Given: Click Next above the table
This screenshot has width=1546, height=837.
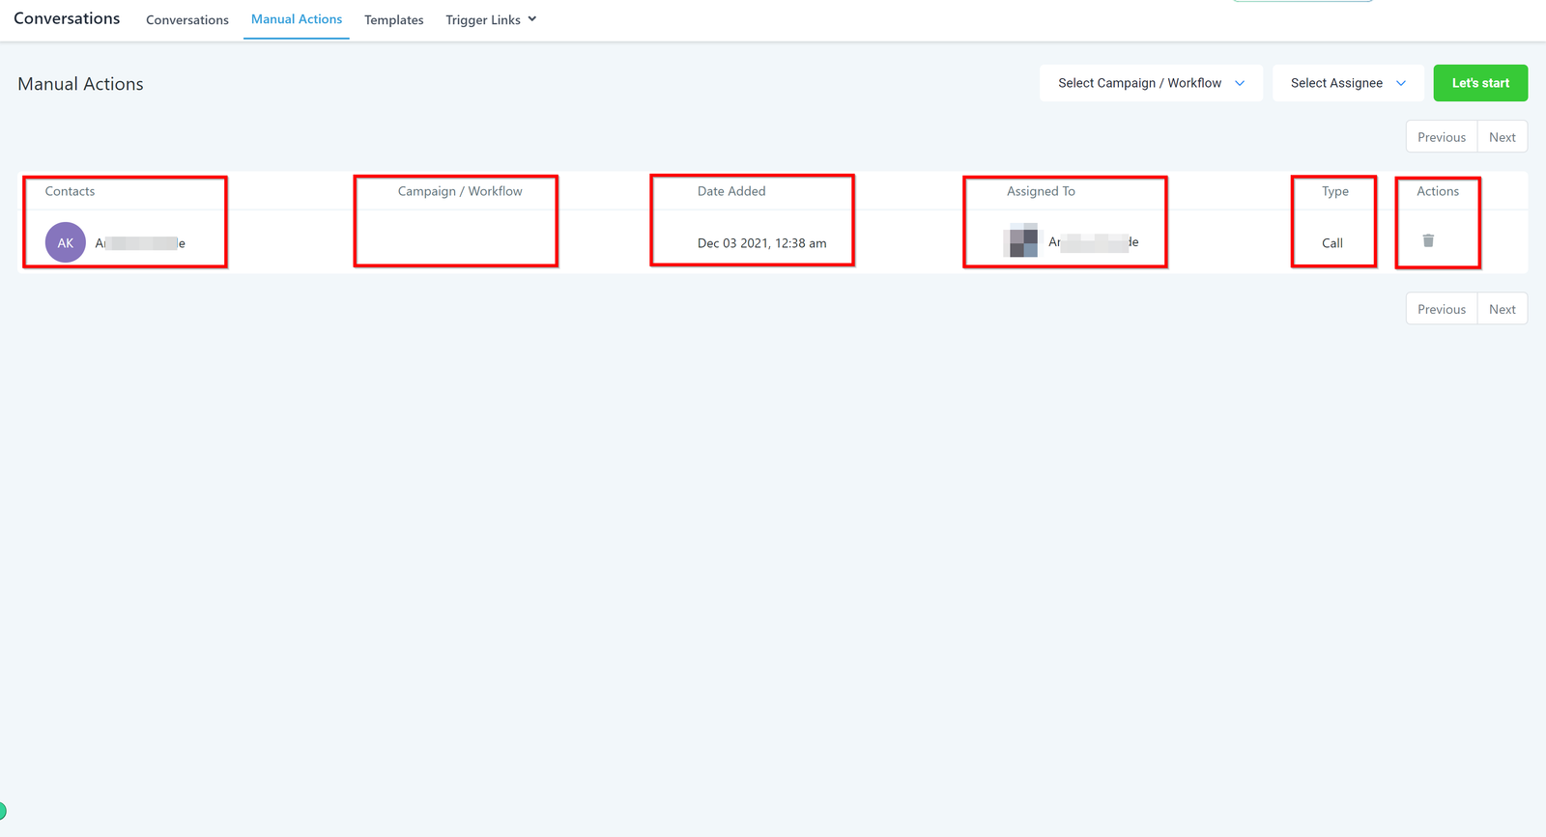Looking at the screenshot, I should (1502, 137).
